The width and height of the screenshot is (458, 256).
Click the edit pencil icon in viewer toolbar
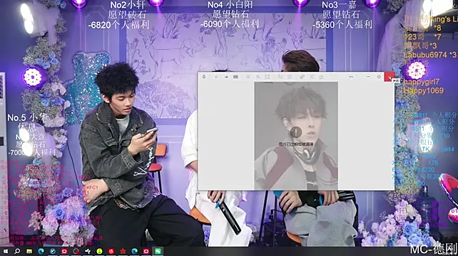click(x=290, y=77)
